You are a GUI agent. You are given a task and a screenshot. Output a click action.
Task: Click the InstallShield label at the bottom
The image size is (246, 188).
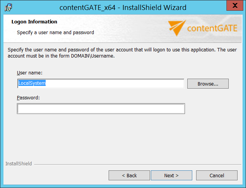[x=18, y=164]
